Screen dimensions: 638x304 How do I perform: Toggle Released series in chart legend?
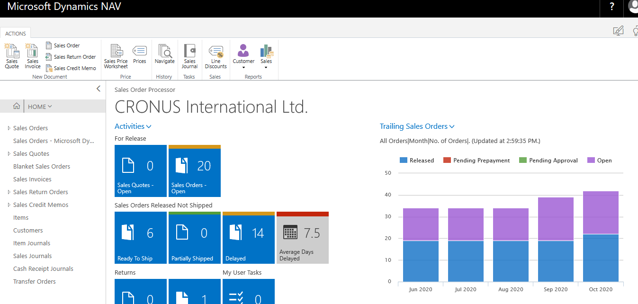point(417,161)
